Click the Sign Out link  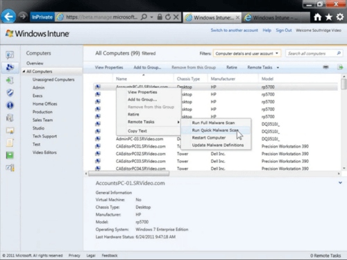(x=284, y=31)
